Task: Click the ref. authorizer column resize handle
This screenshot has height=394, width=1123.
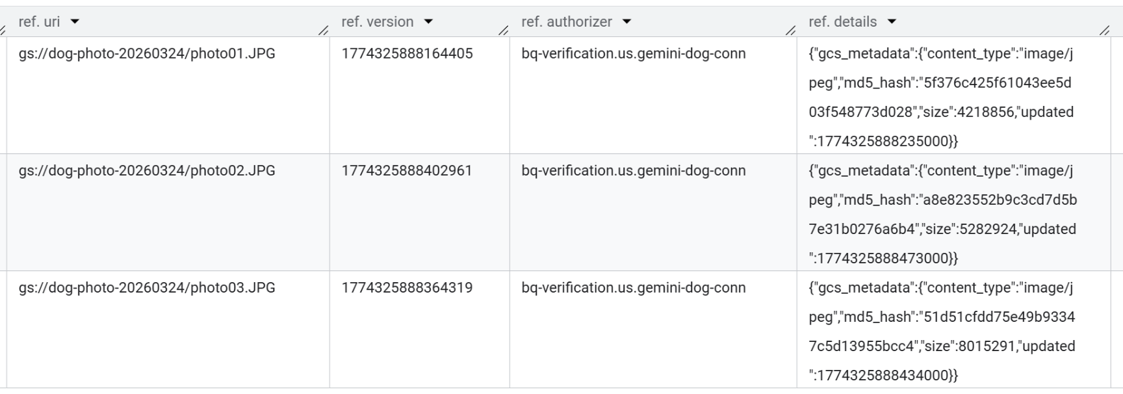Action: click(790, 30)
